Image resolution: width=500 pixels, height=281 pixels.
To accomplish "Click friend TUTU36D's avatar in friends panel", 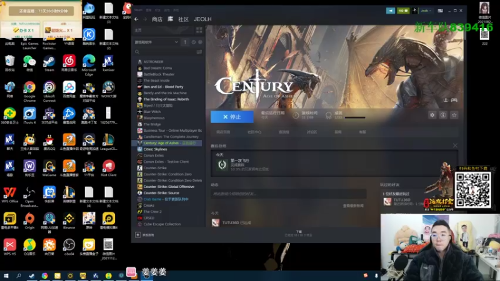I will pos(387,201).
